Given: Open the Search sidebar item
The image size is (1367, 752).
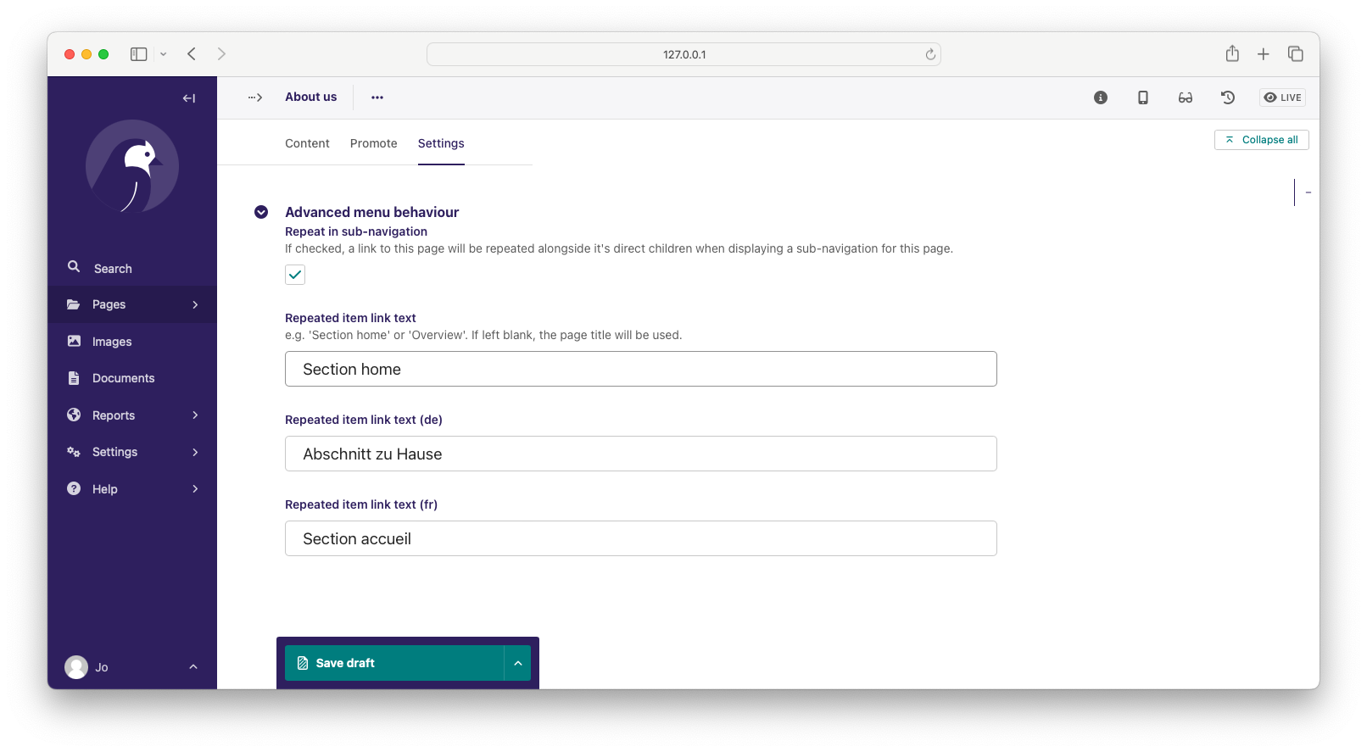Looking at the screenshot, I should [132, 268].
